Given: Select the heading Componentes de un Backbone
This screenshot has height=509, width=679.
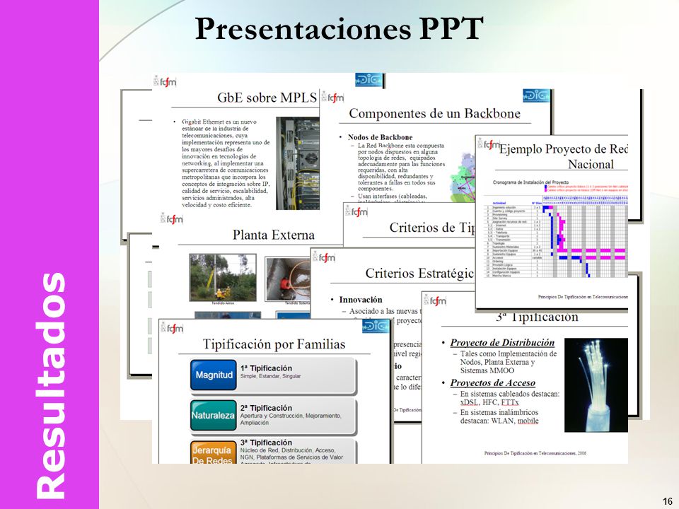Looking at the screenshot, I should tap(434, 113).
